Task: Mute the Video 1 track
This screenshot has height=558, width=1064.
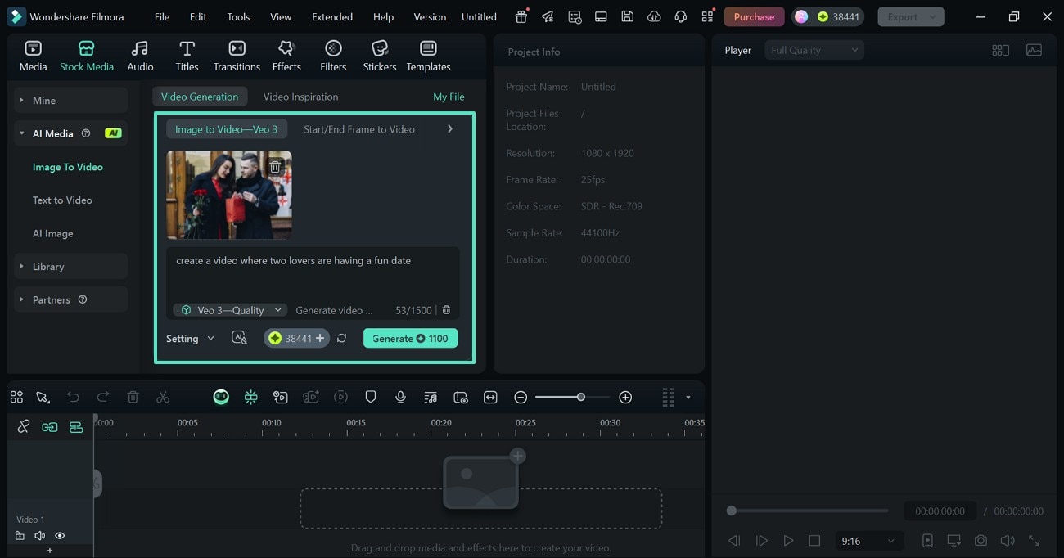Action: (39, 535)
